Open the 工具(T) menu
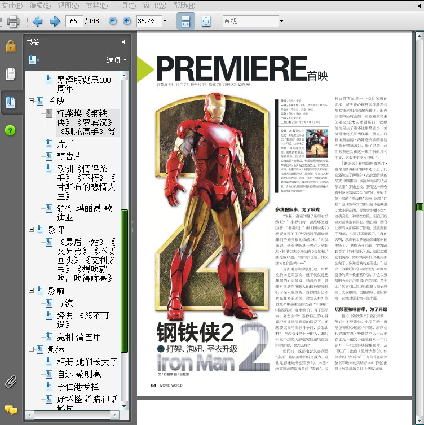 point(125,6)
